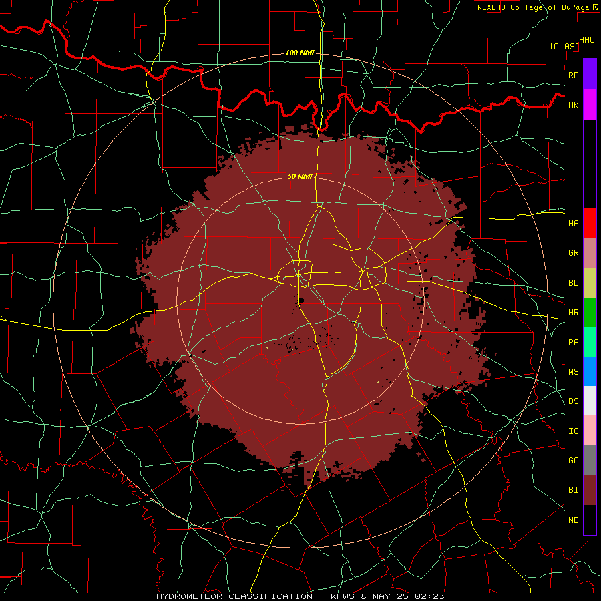Click the Hydrometeor Classification KFWS title text
601x601 pixels.
(300, 596)
